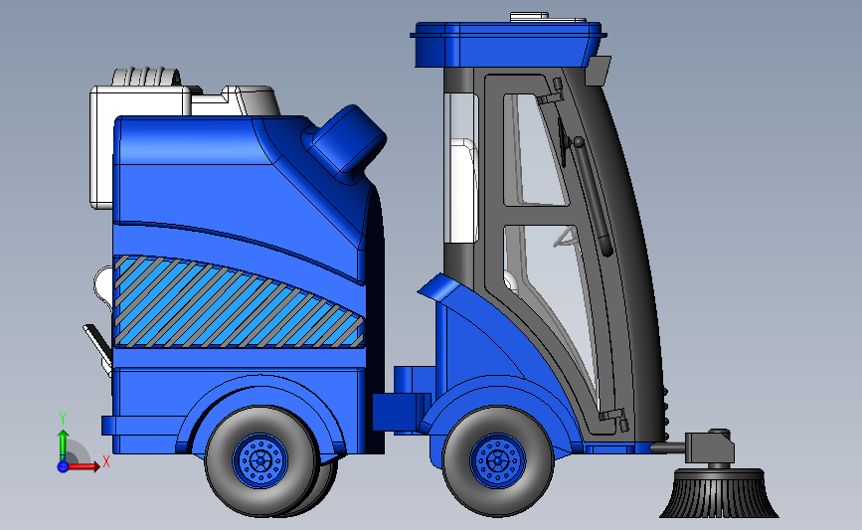This screenshot has height=530, width=862.
Task: Select the lower cab door hinge
Action: pyautogui.click(x=614, y=419)
